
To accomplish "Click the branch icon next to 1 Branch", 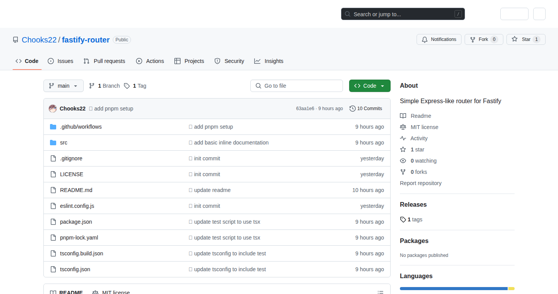I will coord(92,86).
